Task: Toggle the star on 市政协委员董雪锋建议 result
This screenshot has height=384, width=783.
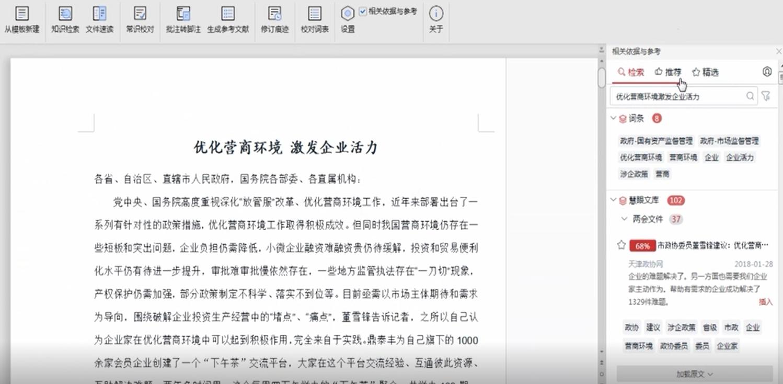Action: click(620, 245)
